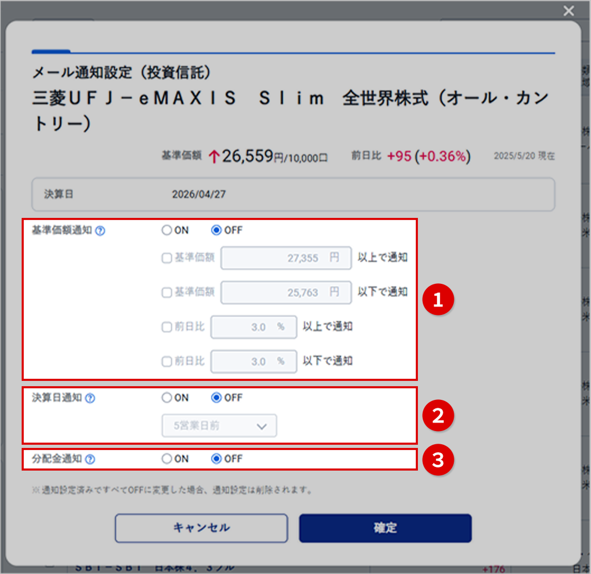The width and height of the screenshot is (591, 574).
Task: Click the メール通知設定（投資信託） heading
Action: (121, 72)
